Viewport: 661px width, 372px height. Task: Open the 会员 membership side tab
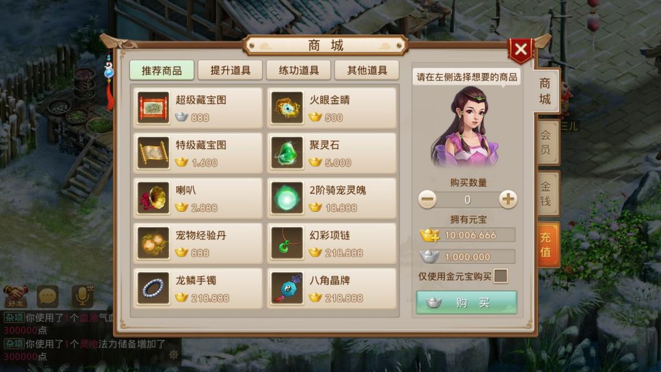click(x=547, y=142)
